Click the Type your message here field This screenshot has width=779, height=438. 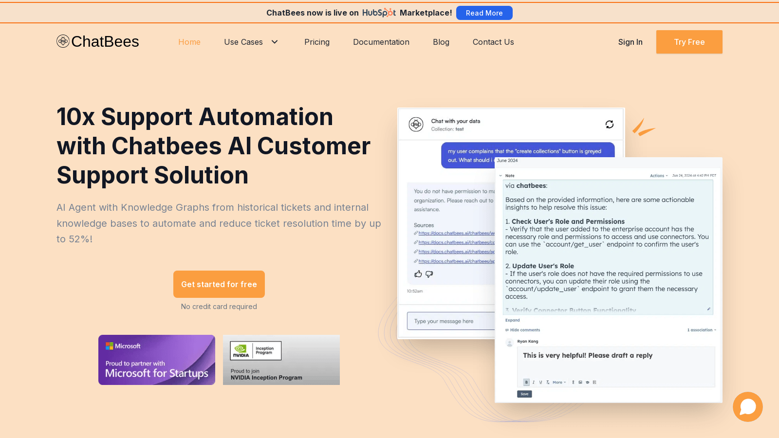tap(451, 321)
